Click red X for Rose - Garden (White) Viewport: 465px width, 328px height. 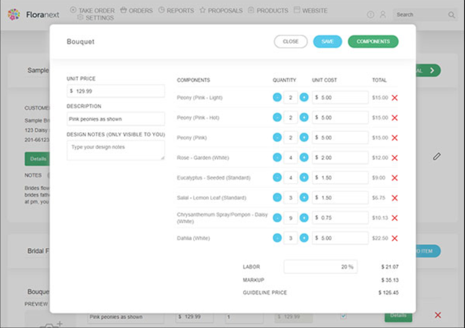point(395,158)
